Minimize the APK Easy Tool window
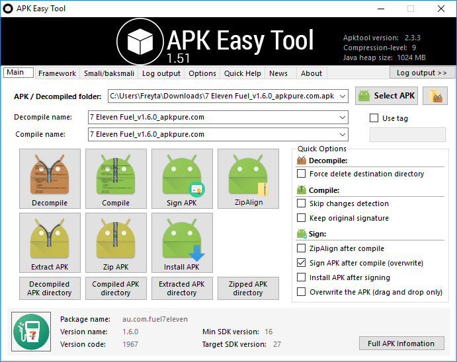This screenshot has width=457, height=362. click(381, 9)
